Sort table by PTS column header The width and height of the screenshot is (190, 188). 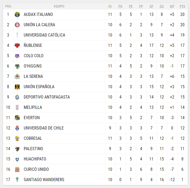(182, 6)
